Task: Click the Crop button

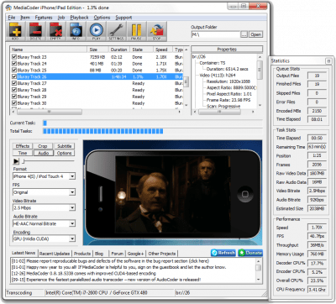Action: point(43,146)
